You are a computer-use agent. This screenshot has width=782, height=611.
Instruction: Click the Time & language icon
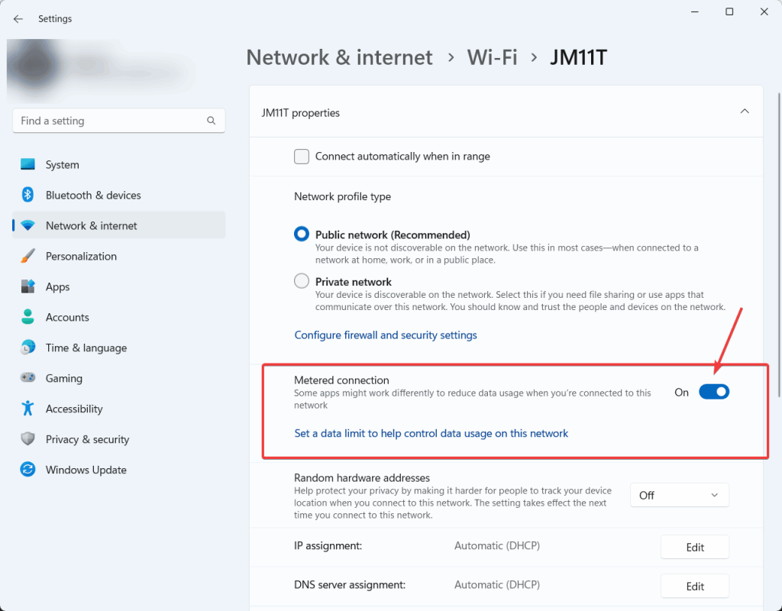click(27, 348)
